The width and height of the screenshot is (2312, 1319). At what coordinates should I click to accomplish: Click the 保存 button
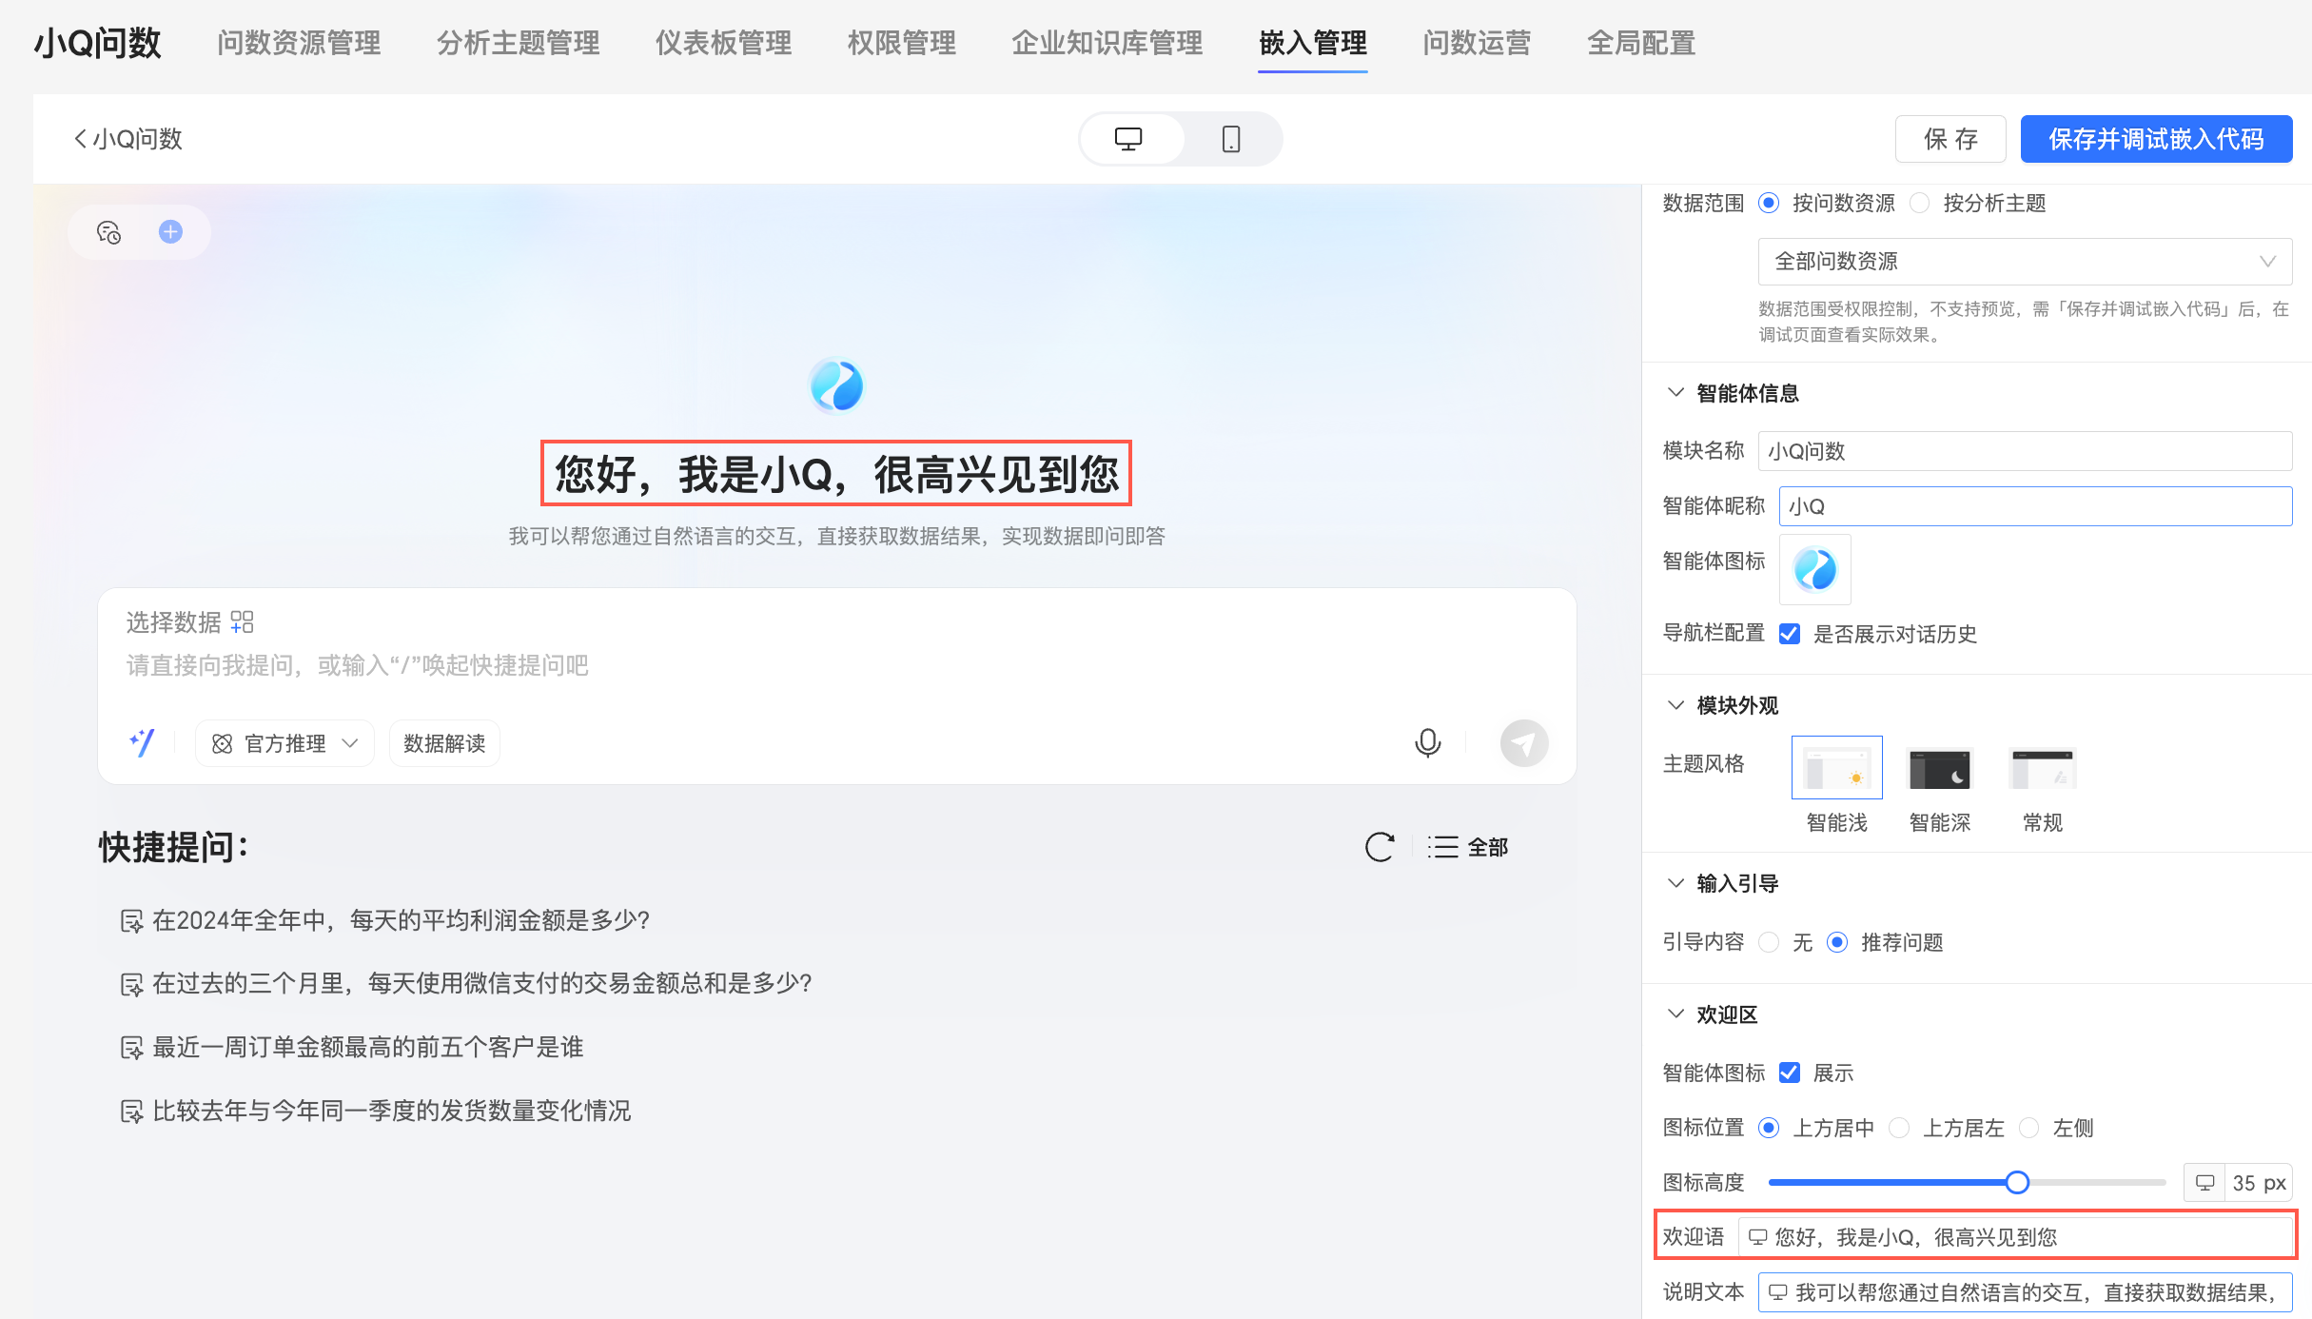(x=1950, y=139)
